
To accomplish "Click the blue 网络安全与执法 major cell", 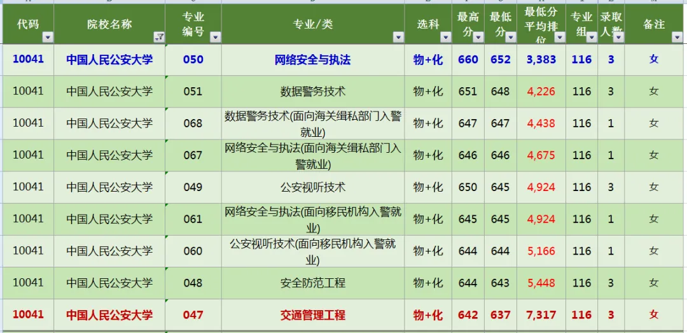I will point(313,60).
